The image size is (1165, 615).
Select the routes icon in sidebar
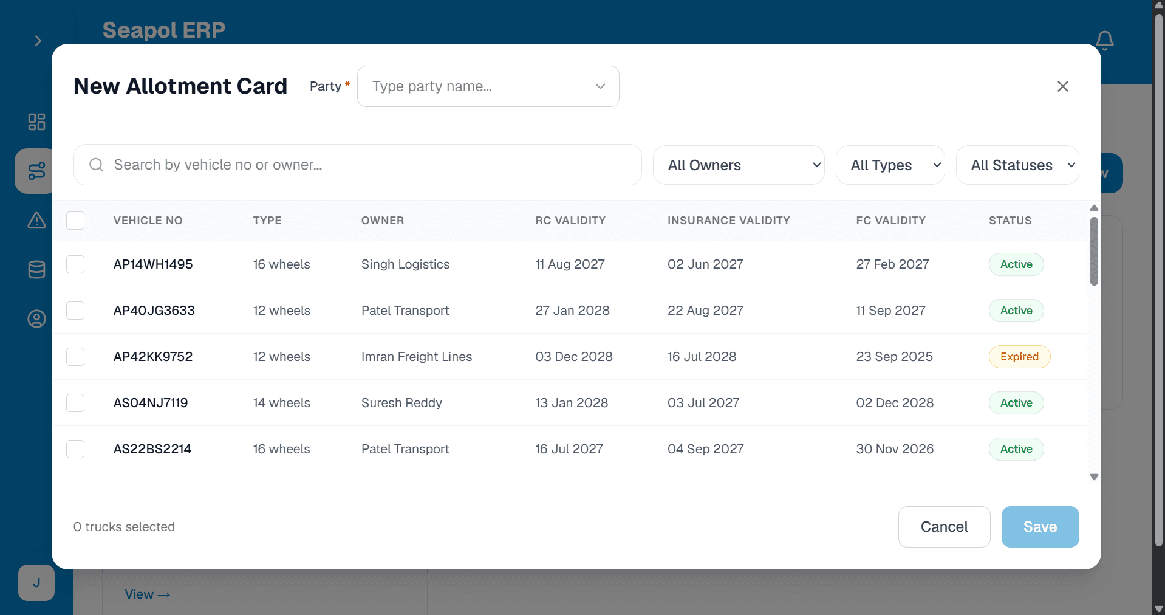coord(36,171)
